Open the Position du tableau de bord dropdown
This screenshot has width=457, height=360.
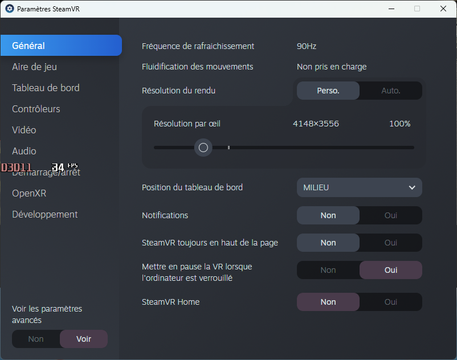pyautogui.click(x=360, y=187)
